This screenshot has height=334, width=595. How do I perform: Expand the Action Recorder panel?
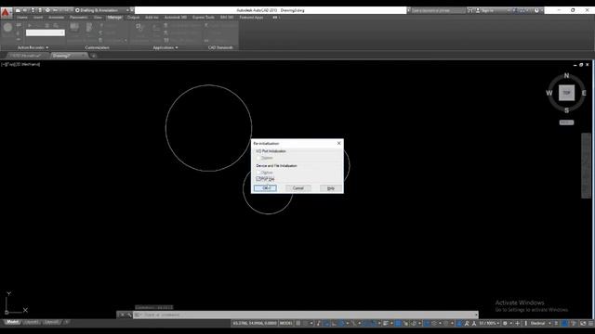[33, 47]
